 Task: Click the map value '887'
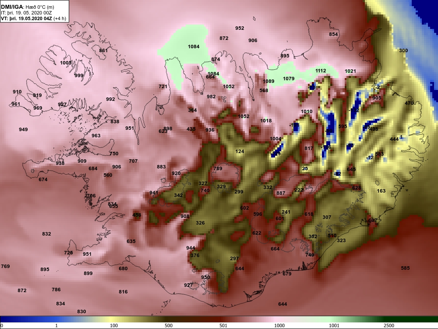pos(281,193)
